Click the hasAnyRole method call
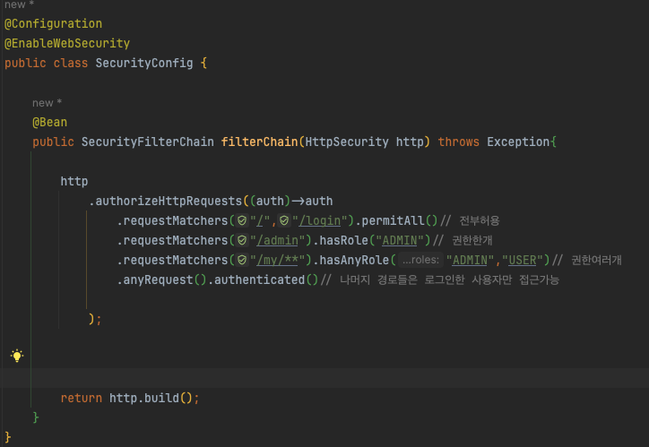This screenshot has width=649, height=447. click(x=354, y=260)
